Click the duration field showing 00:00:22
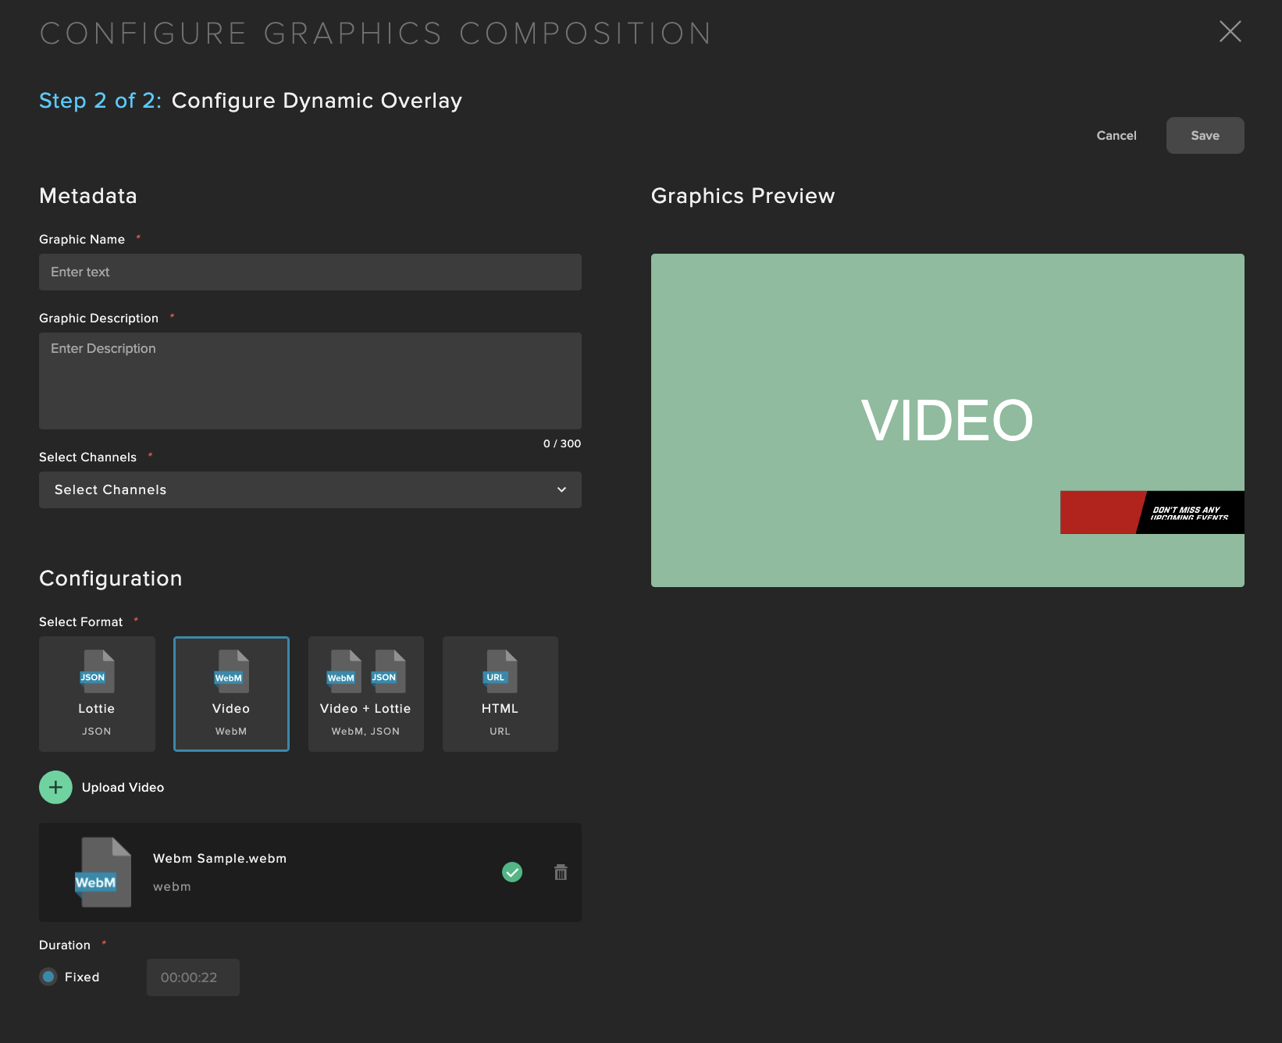The width and height of the screenshot is (1282, 1043). (193, 977)
